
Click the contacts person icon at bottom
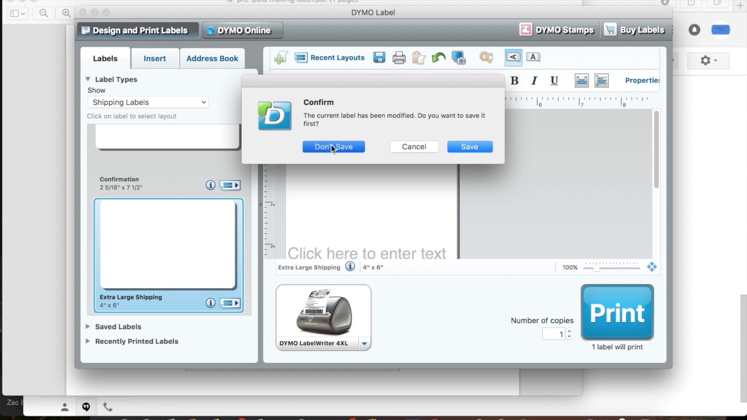pos(65,407)
